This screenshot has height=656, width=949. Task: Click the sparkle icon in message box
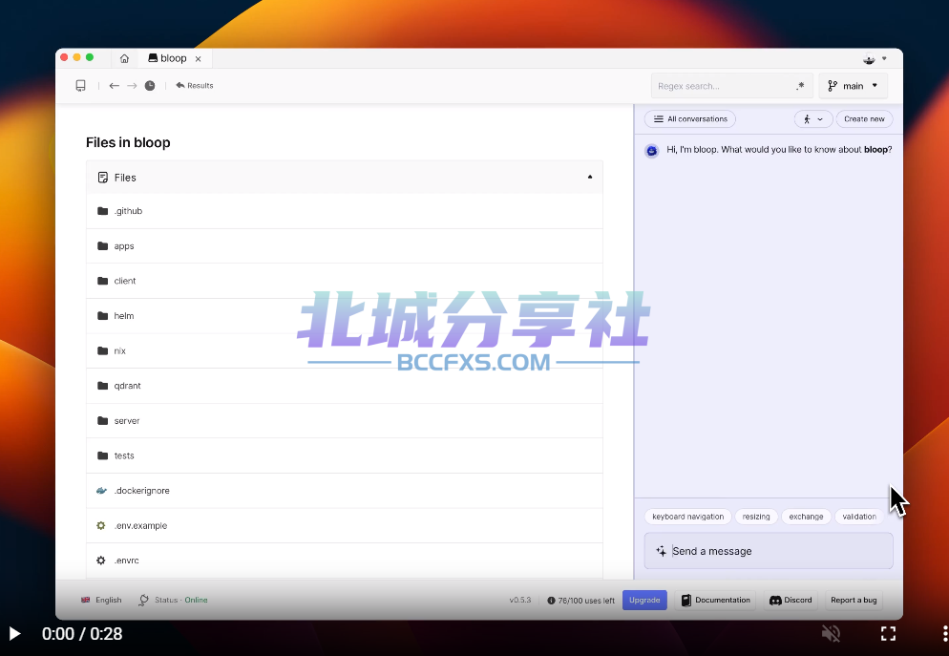[661, 551]
